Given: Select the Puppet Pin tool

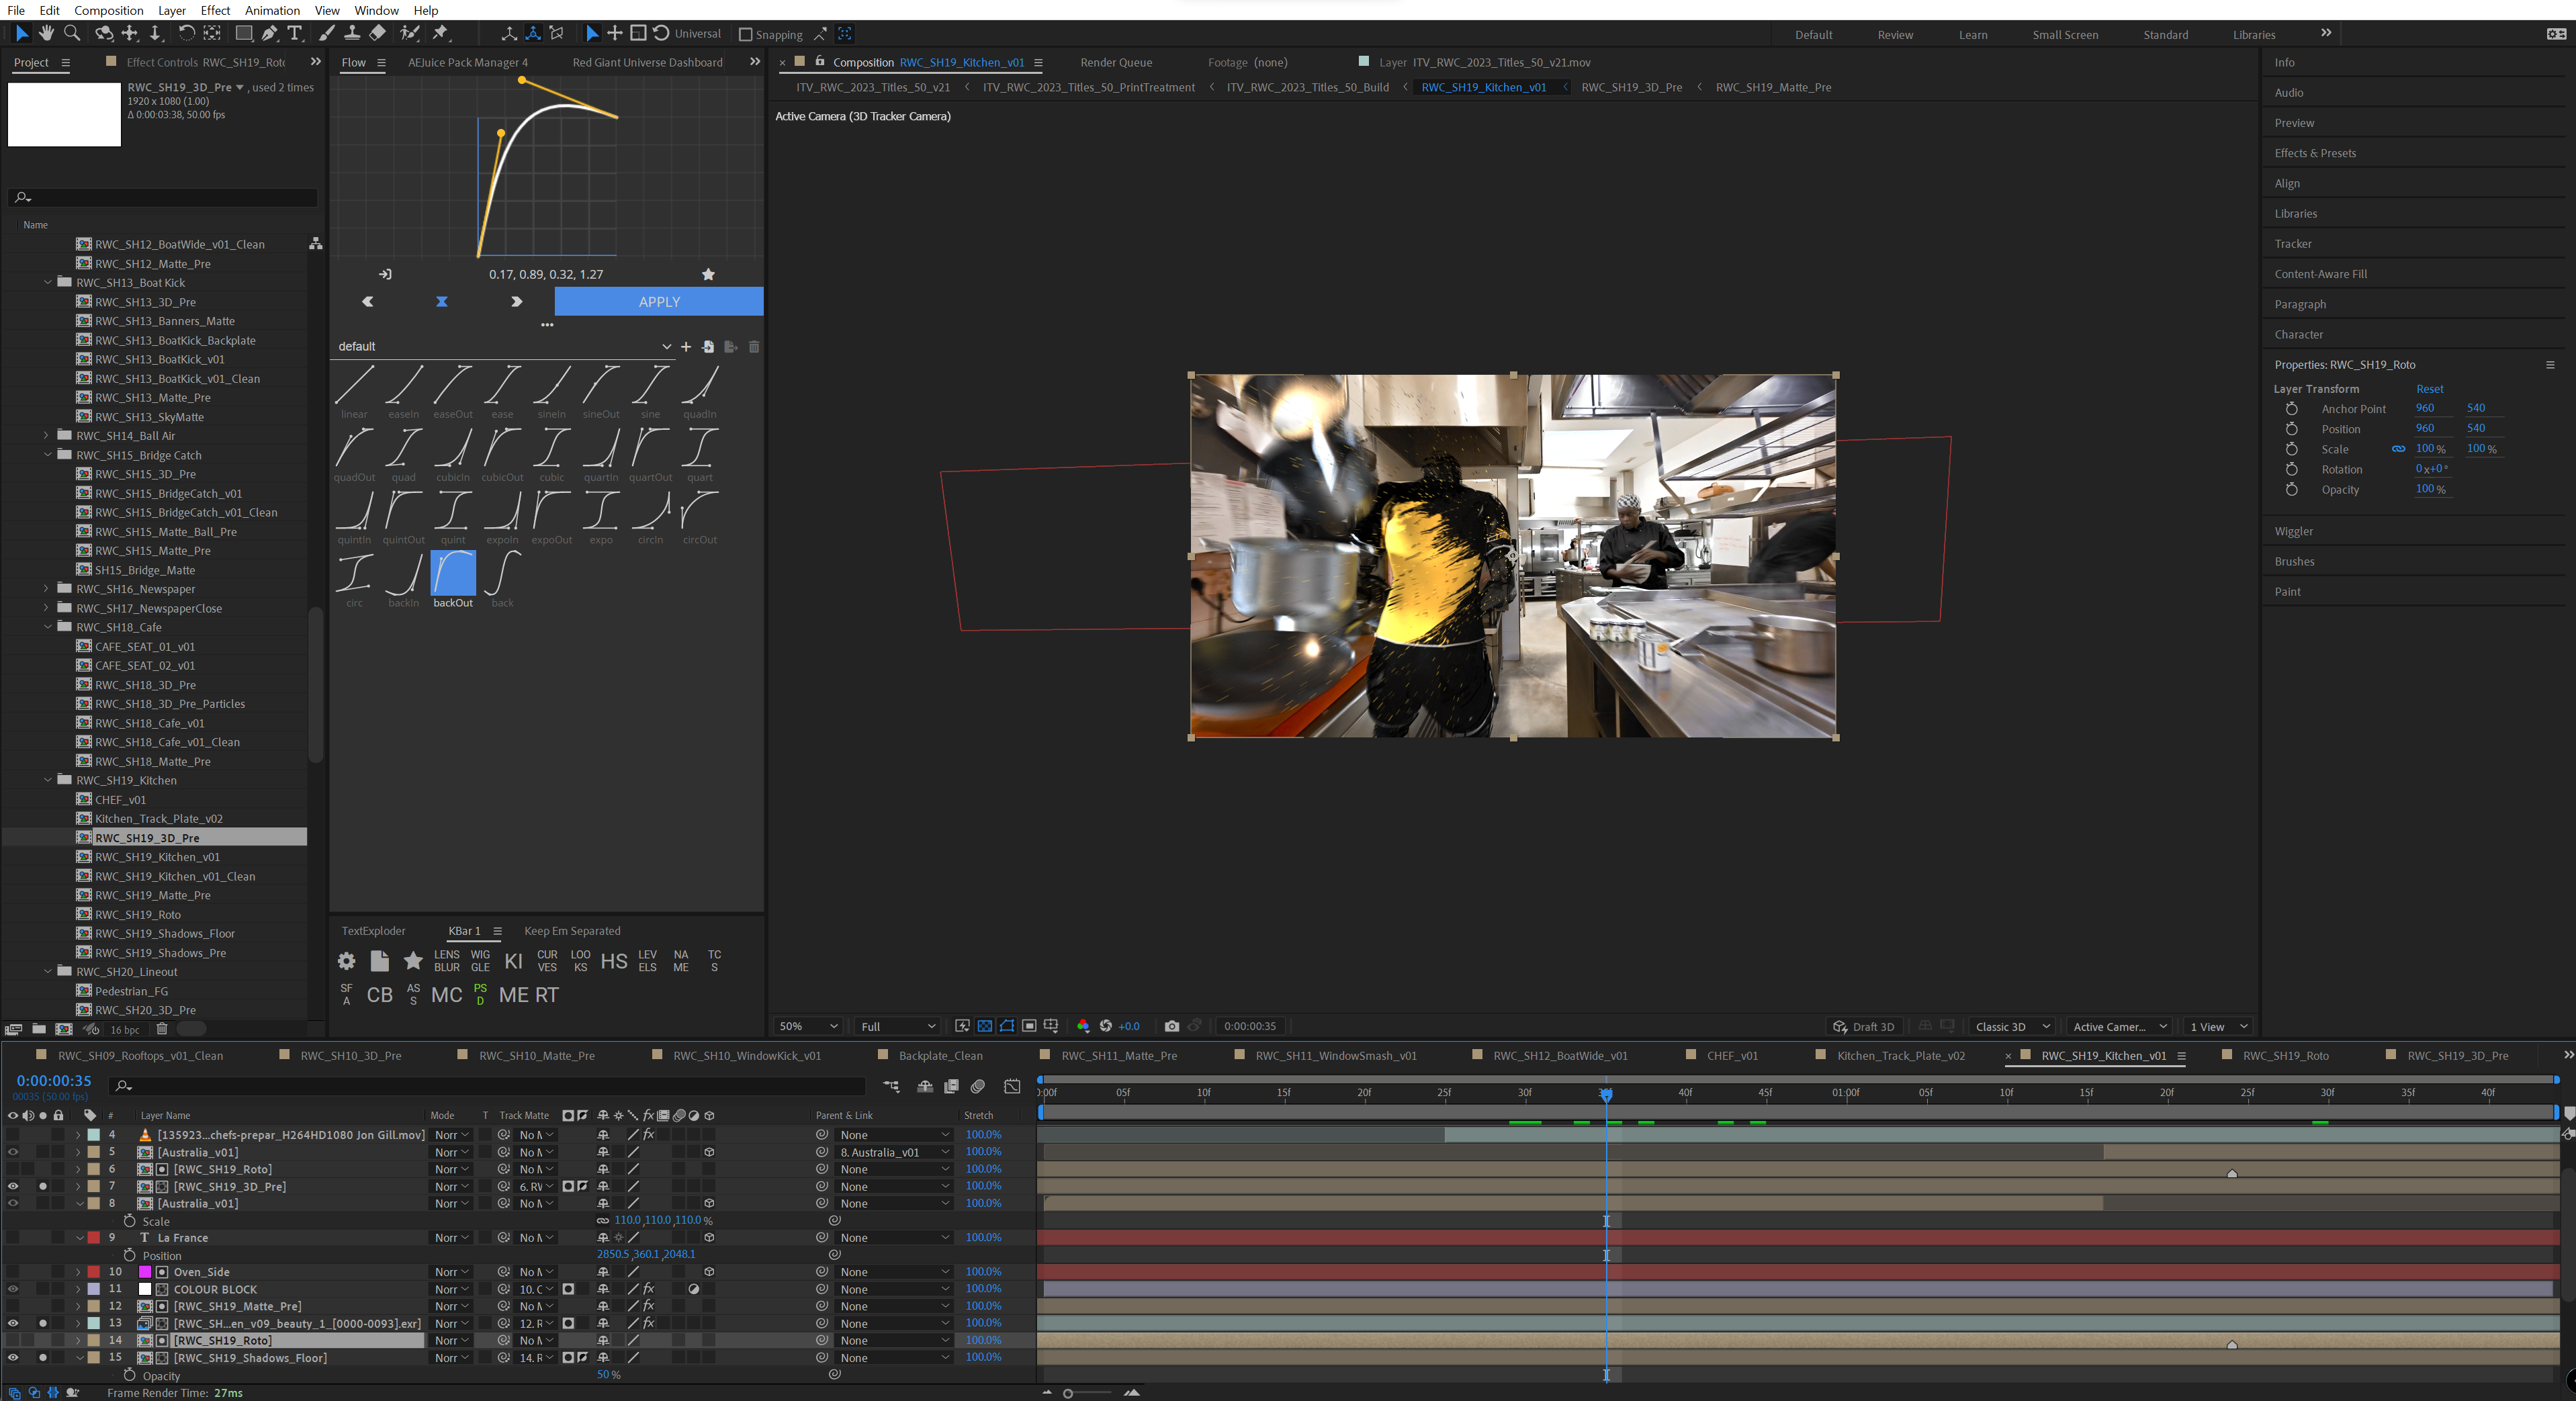Looking at the screenshot, I should (x=440, y=33).
